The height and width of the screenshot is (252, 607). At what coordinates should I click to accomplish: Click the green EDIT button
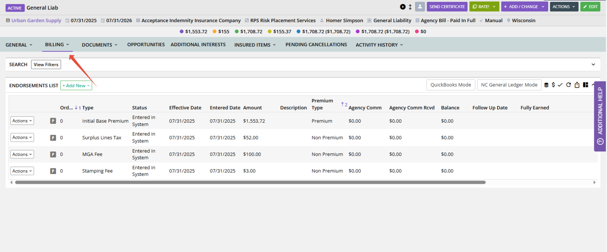590,7
